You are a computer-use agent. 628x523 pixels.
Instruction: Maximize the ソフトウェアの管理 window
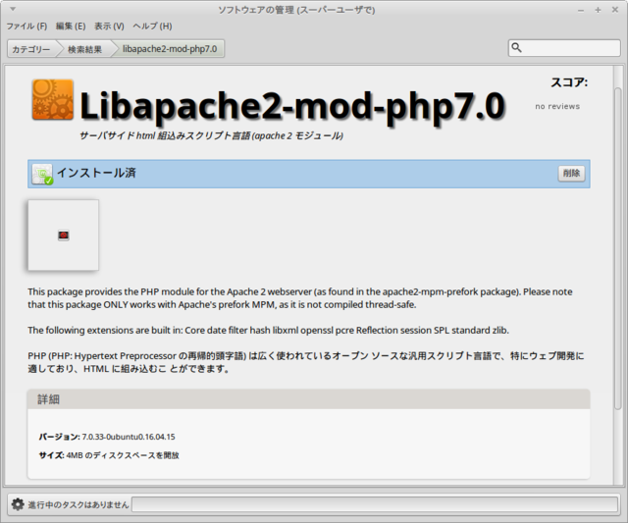598,10
